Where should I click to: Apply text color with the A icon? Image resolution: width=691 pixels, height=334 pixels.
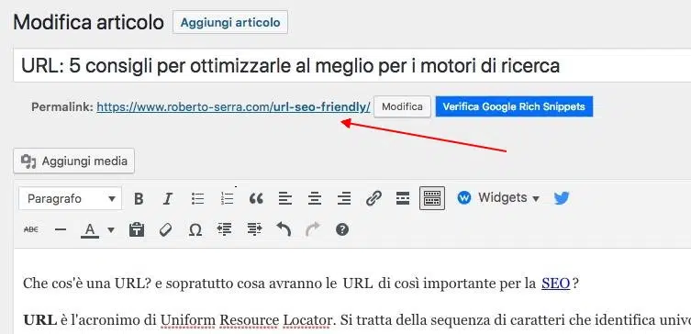[x=90, y=230]
